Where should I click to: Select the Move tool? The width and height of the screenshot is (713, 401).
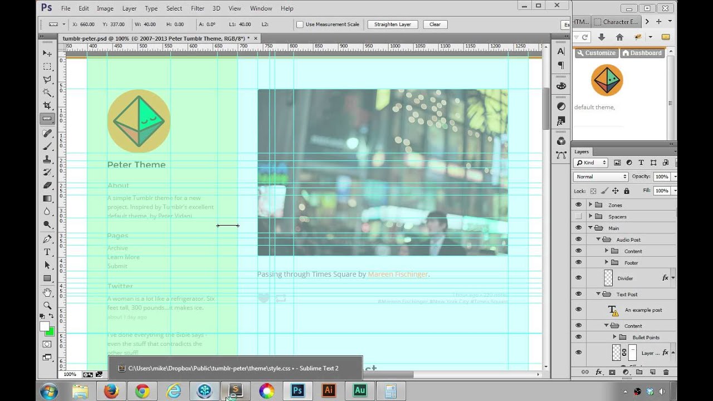[x=47, y=53]
